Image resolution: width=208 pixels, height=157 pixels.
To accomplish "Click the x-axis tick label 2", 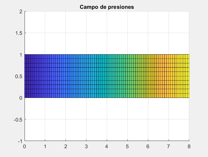I will point(65,146).
